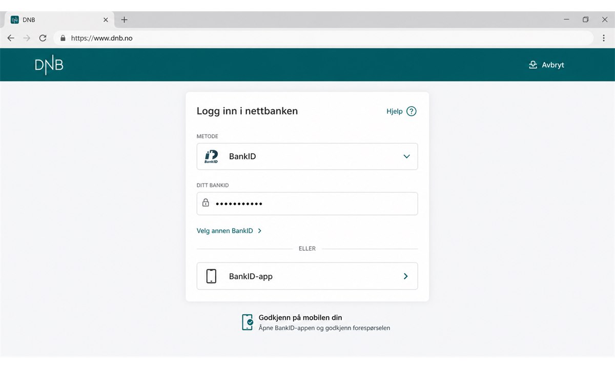Screen dimensions: 615x369
Task: Click the BankID-app right chevron
Action: pyautogui.click(x=406, y=276)
